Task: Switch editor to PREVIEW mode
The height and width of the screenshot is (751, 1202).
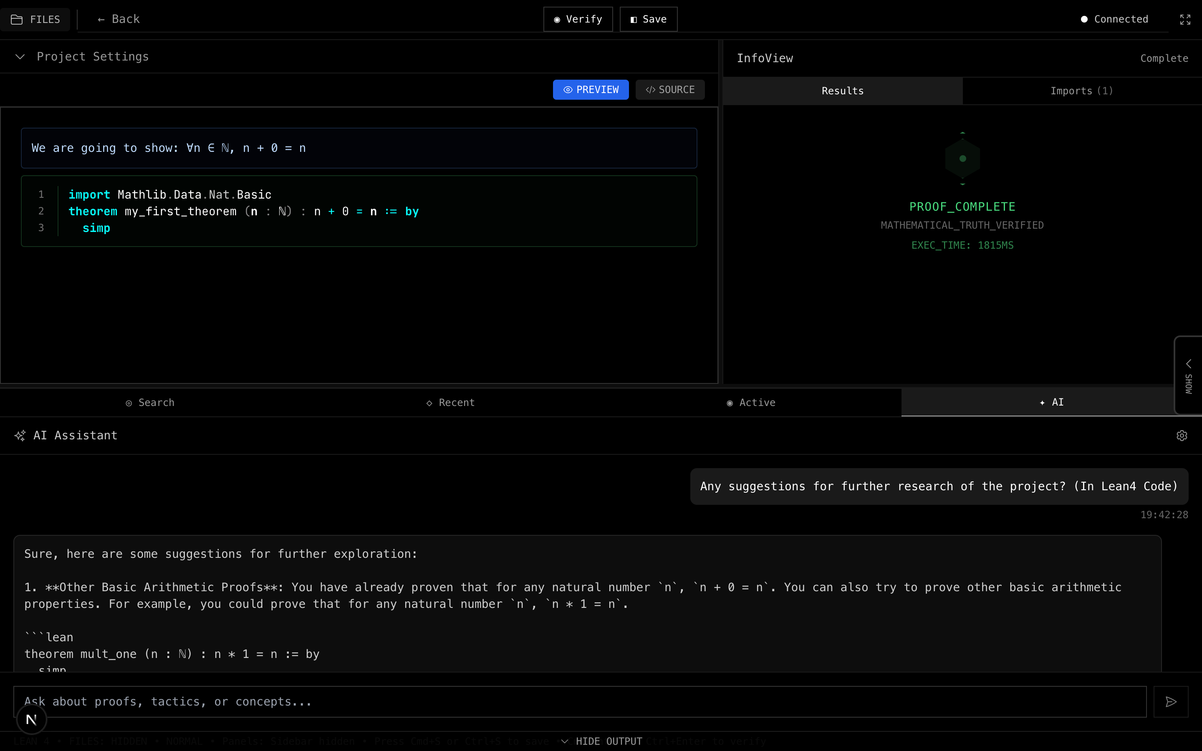Action: pos(591,90)
